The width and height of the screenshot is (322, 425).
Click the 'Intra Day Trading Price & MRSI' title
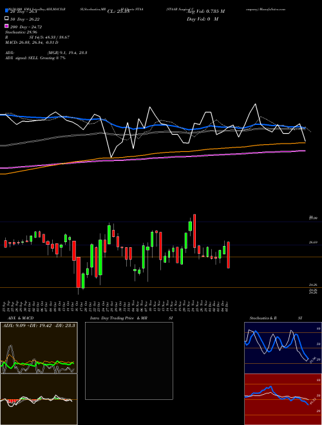pos(131,318)
